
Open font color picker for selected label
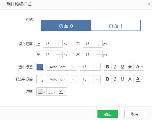point(139,67)
